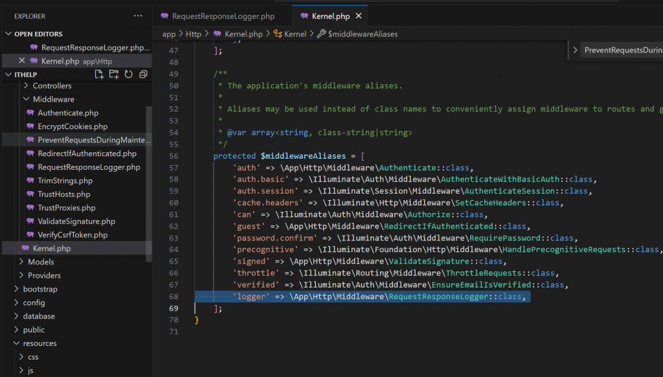The image size is (663, 377).
Task: Open VerifyCsrfToken.php in the file tree
Action: point(73,235)
